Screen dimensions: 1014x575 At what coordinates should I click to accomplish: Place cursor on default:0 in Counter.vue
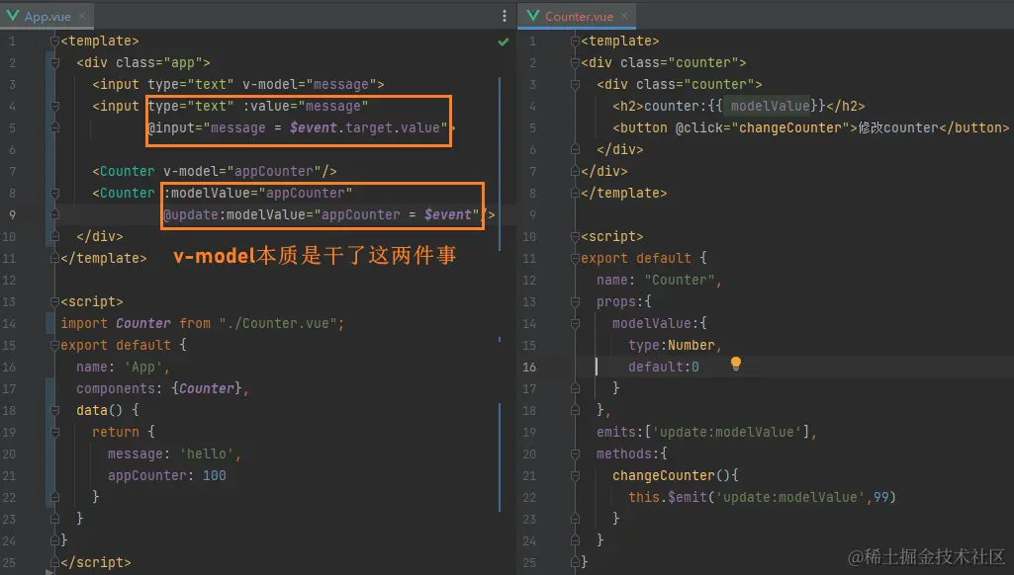tap(664, 367)
